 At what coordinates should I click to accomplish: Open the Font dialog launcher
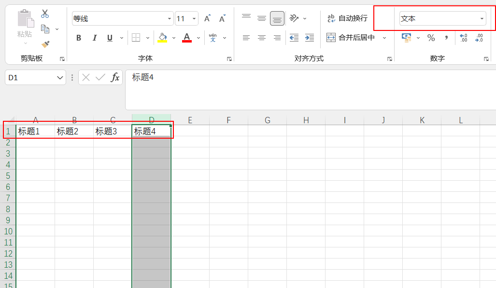click(229, 59)
